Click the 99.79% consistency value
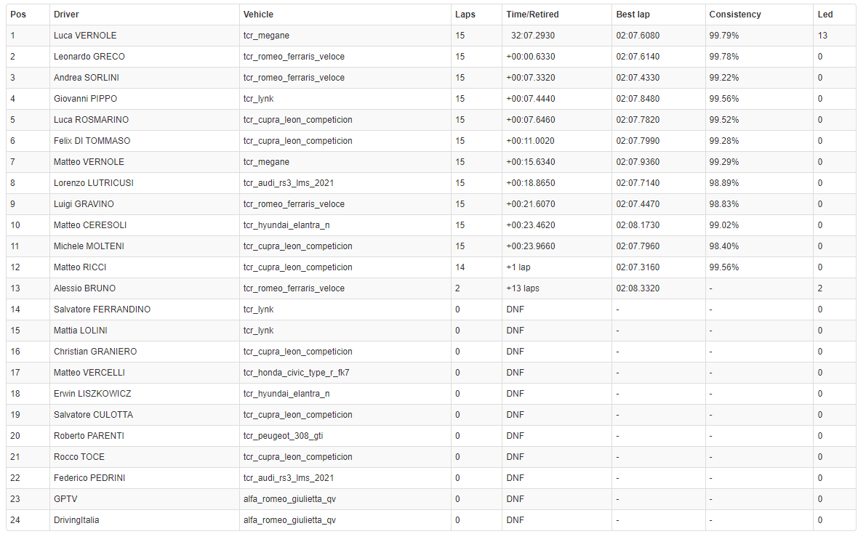The height and width of the screenshot is (534, 858). 724,36
